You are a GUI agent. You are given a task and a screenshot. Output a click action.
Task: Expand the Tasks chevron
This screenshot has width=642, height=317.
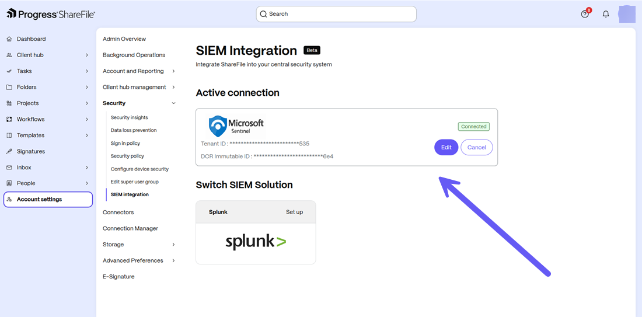pos(87,71)
